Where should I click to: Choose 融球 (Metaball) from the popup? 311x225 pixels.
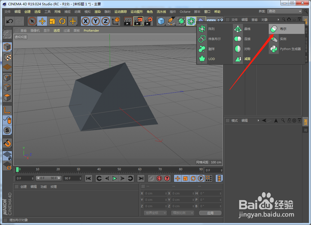(215, 49)
